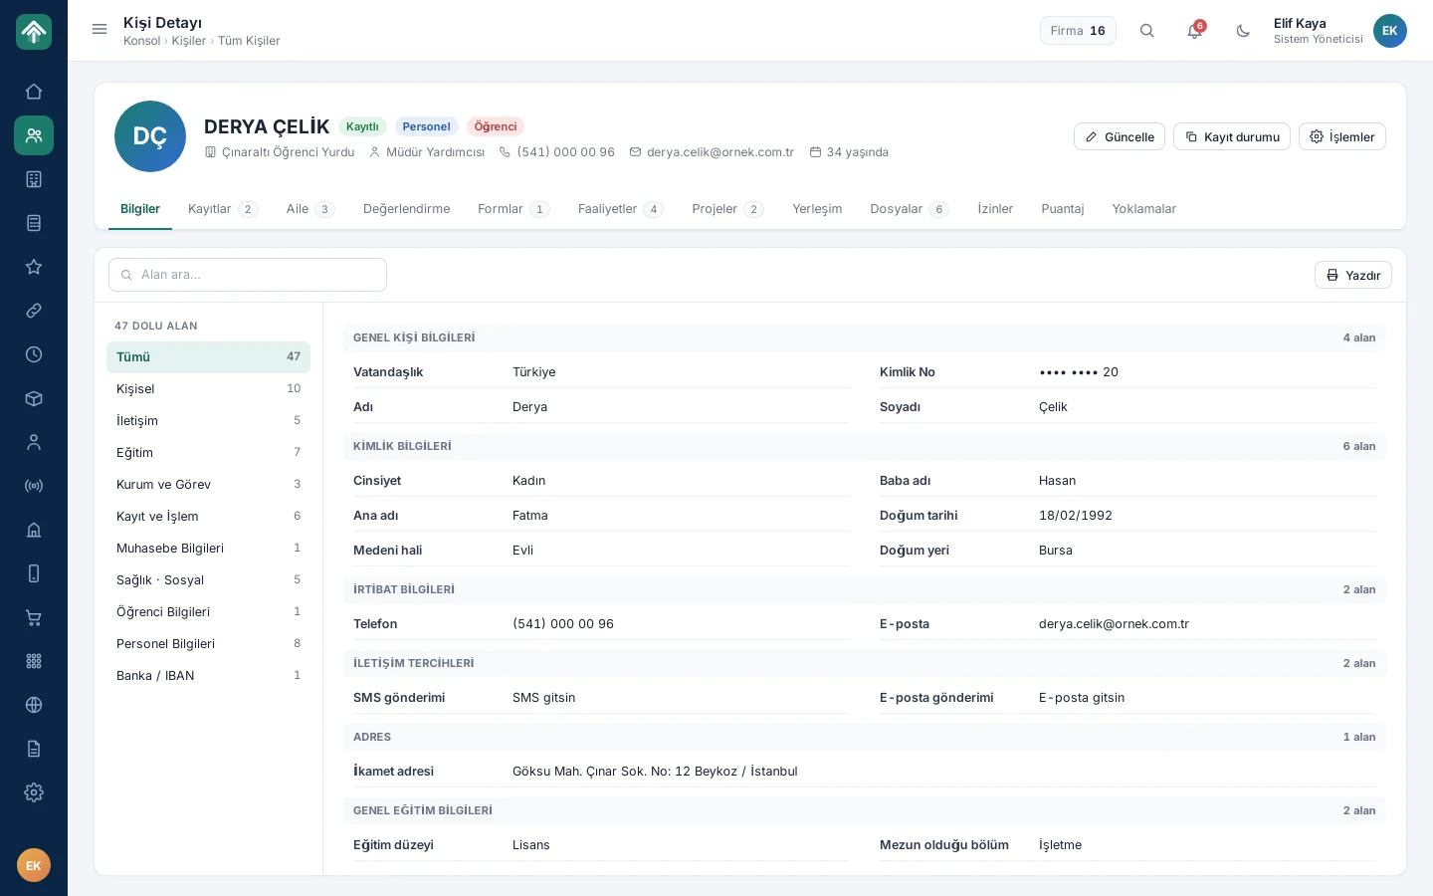1433x896 pixels.
Task: Click the mobile phone icon in sidebar
Action: [x=34, y=573]
